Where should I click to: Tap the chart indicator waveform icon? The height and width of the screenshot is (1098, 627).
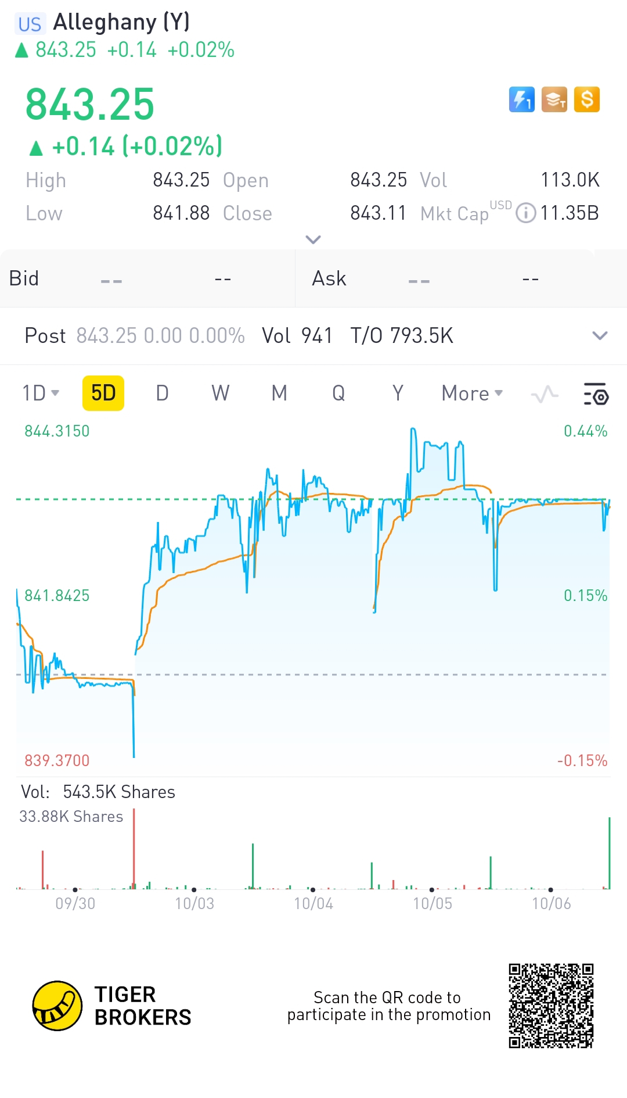click(545, 394)
